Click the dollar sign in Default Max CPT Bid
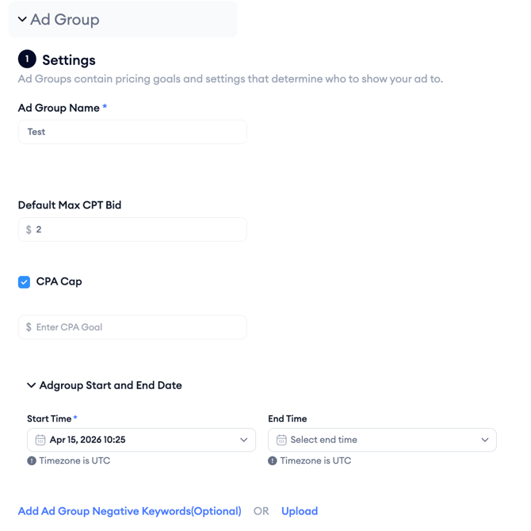The image size is (531, 531). click(x=29, y=230)
